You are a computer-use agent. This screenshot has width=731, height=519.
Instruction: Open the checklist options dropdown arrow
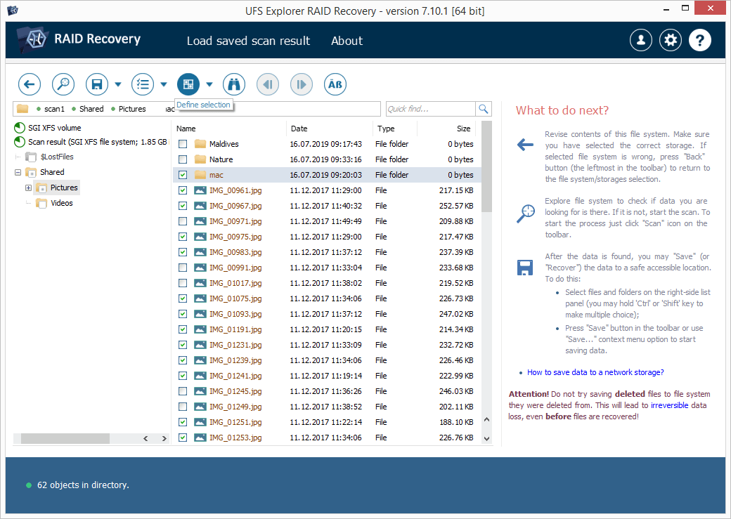click(x=164, y=84)
